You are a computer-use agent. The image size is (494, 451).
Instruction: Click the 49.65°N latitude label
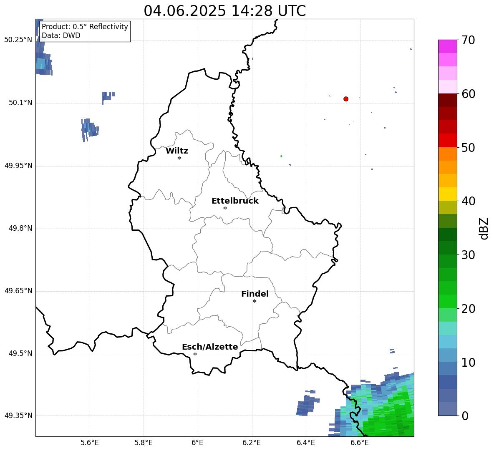pos(18,291)
